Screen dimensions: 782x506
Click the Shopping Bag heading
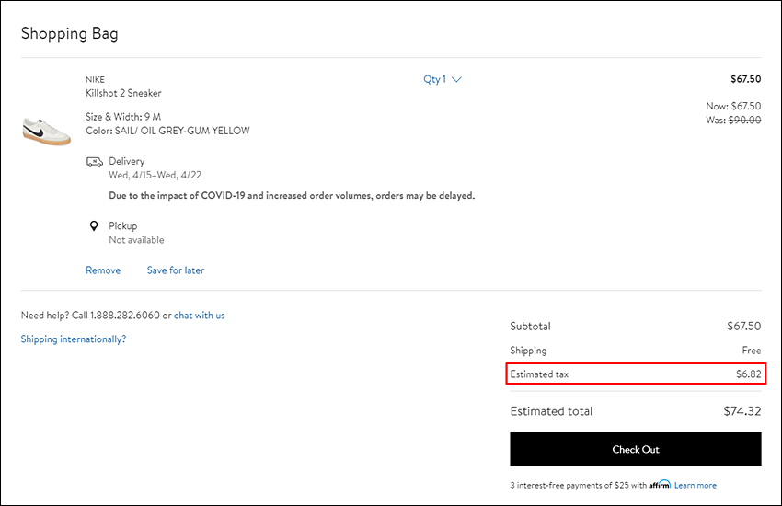pyautogui.click(x=69, y=33)
